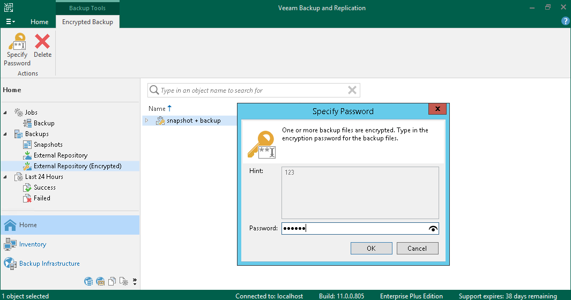Viewport: 571px width, 300px height.
Task: Clear the search box with X
Action: [352, 90]
